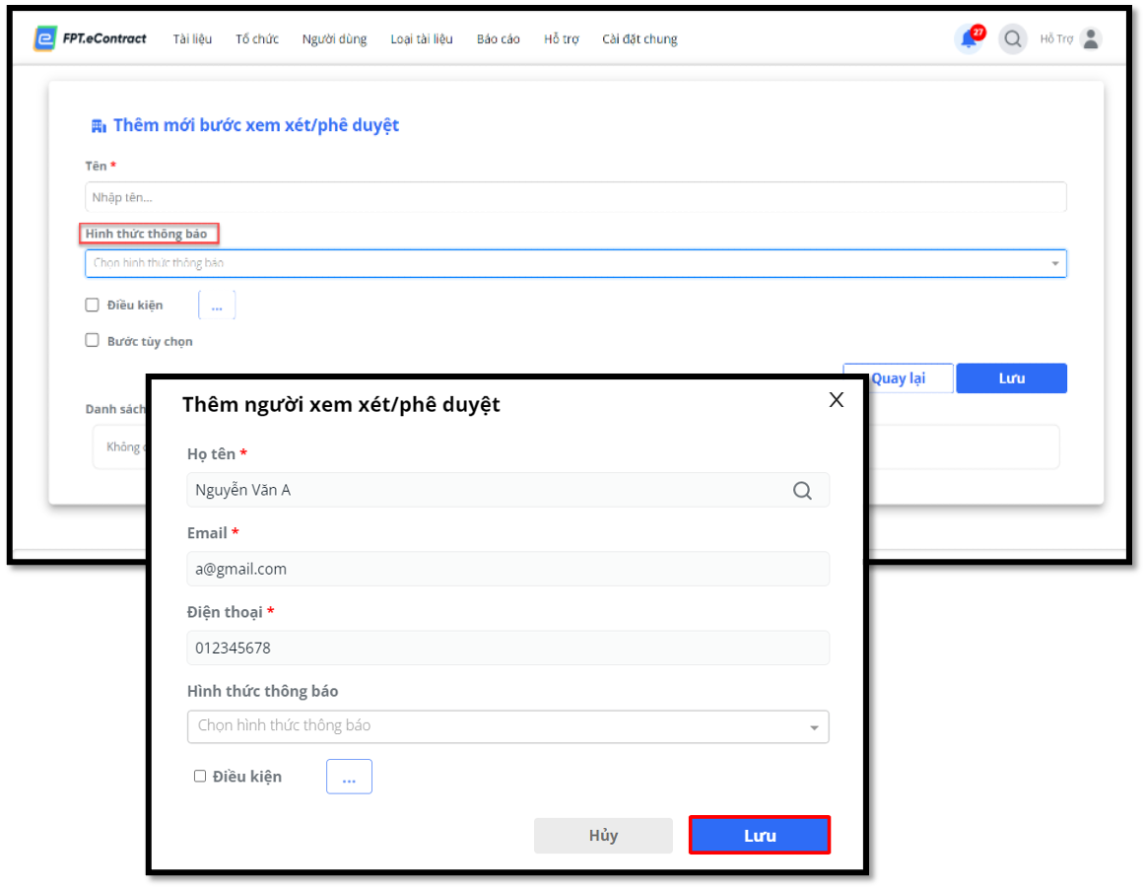Expand main form Hình thức thông báo dropdown

coord(575,264)
